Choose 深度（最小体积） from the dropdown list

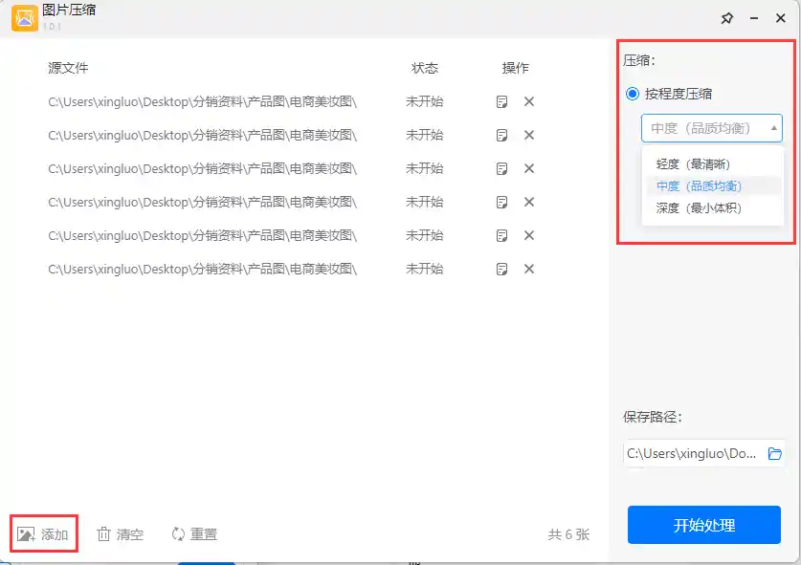point(699,208)
